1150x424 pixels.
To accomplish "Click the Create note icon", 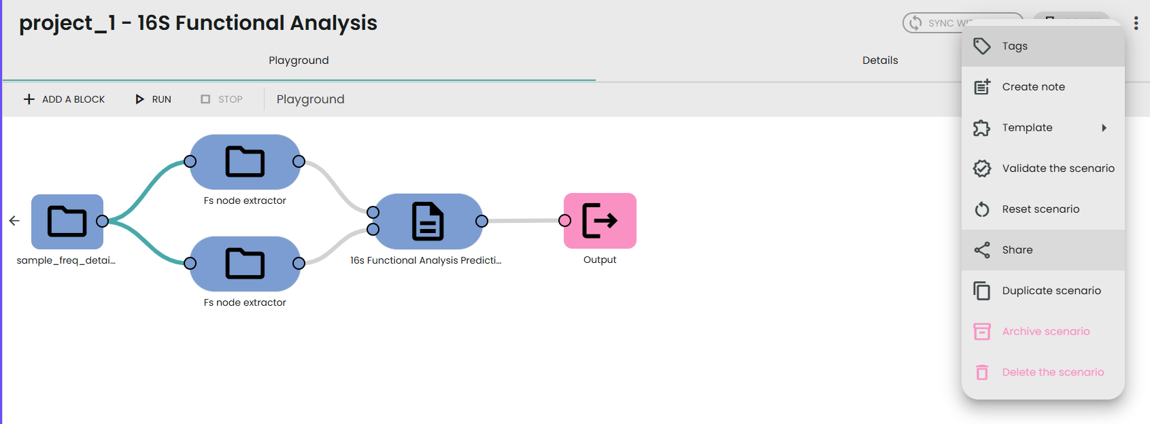I will [981, 87].
